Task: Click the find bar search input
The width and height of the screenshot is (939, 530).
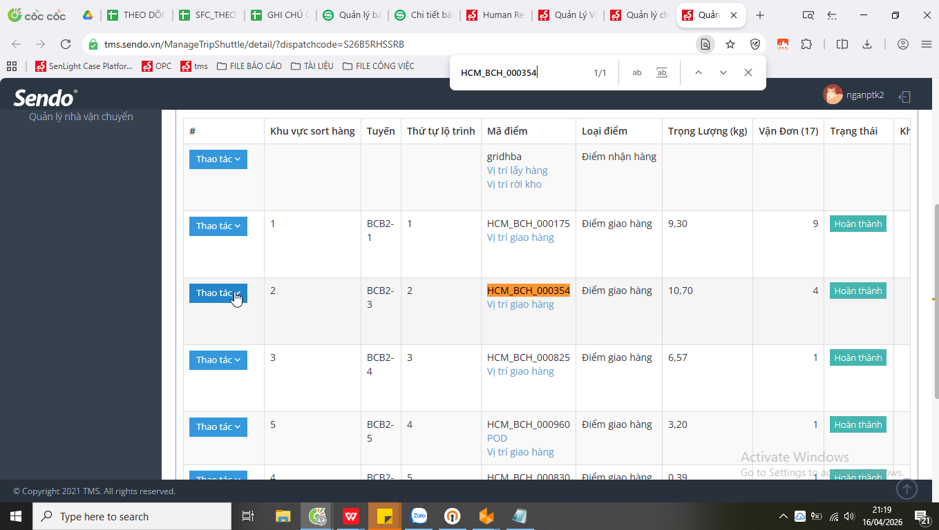Action: (522, 72)
